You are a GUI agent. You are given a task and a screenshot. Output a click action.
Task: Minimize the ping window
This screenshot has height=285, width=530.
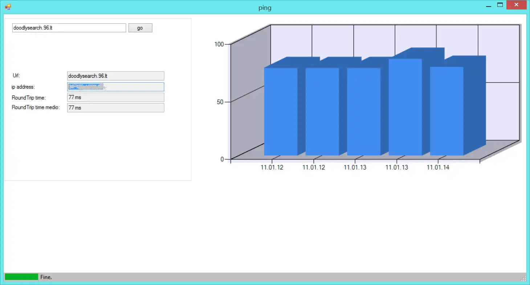(489, 5)
